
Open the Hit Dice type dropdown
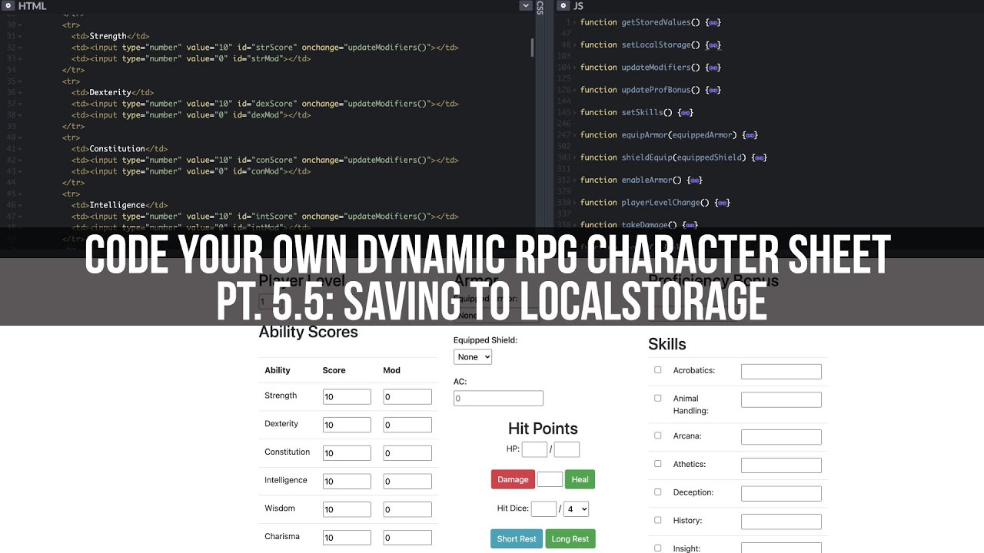pyautogui.click(x=577, y=508)
